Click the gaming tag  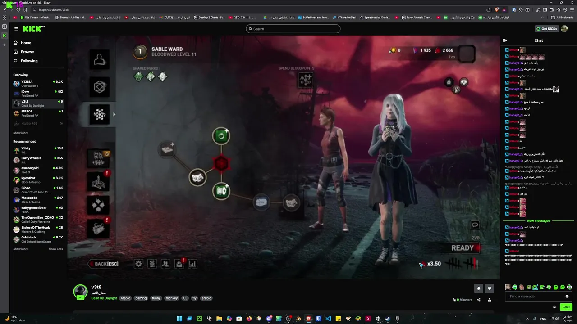pyautogui.click(x=141, y=298)
